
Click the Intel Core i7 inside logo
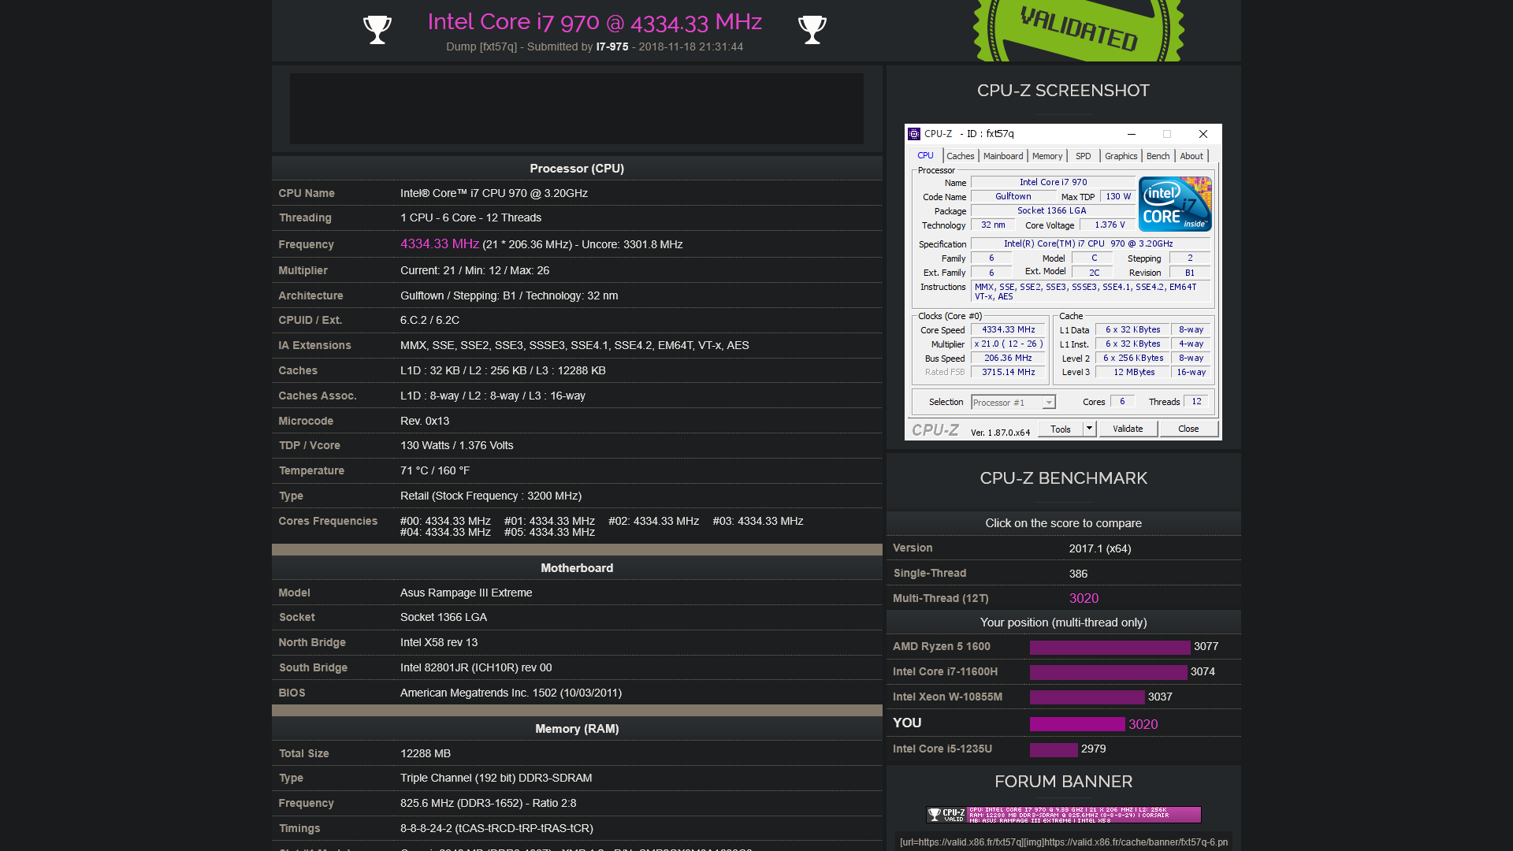[x=1175, y=204]
